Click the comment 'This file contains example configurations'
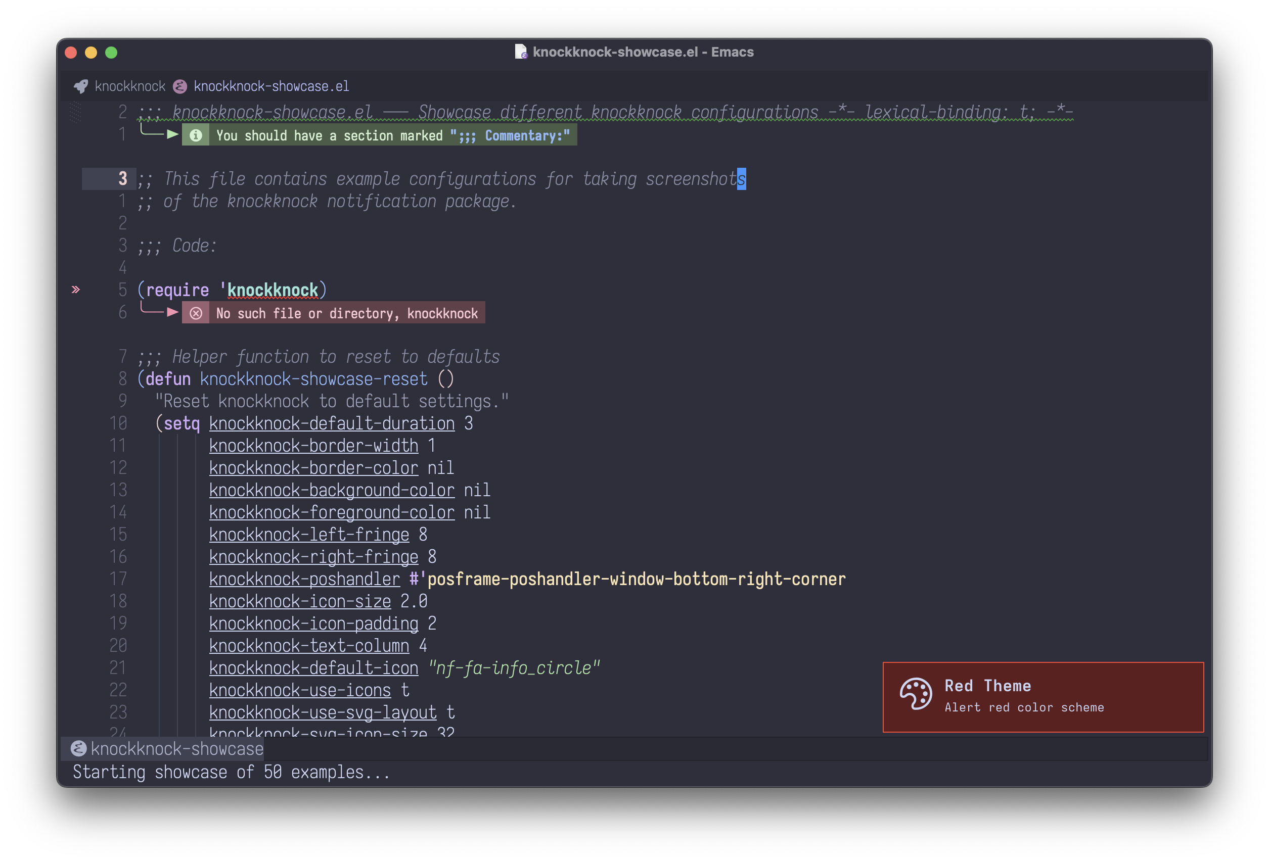The width and height of the screenshot is (1269, 862). 350,179
